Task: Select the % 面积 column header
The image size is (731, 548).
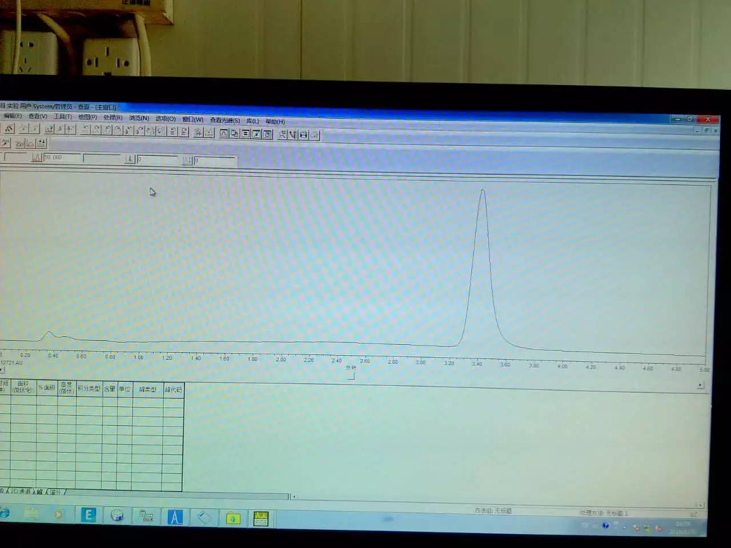Action: coord(47,388)
